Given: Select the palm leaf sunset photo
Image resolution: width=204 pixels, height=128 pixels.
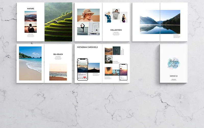Looking at the screenshot, I should tap(108, 71).
